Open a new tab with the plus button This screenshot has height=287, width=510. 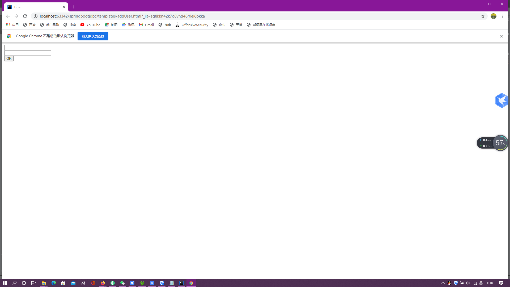pyautogui.click(x=74, y=7)
